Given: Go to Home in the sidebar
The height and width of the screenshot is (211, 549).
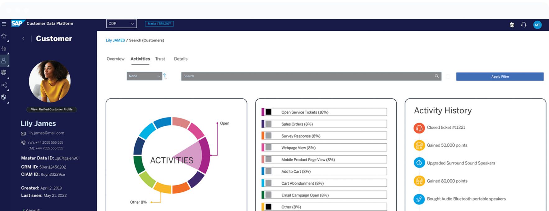Looking at the screenshot, I should coord(4,36).
